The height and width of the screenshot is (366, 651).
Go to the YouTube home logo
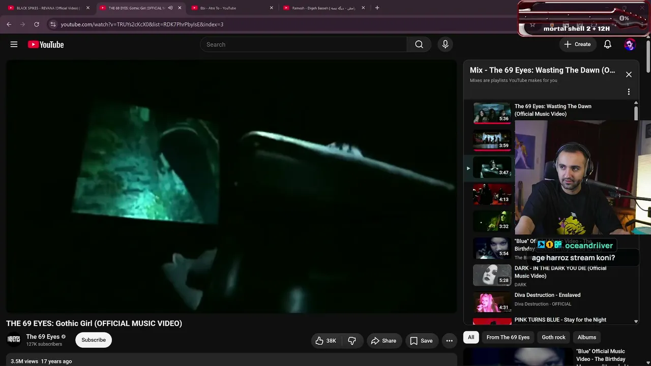(x=46, y=45)
